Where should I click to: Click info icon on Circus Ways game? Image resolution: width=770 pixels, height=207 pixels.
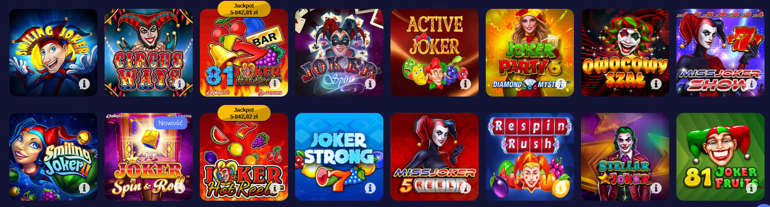coord(180,84)
